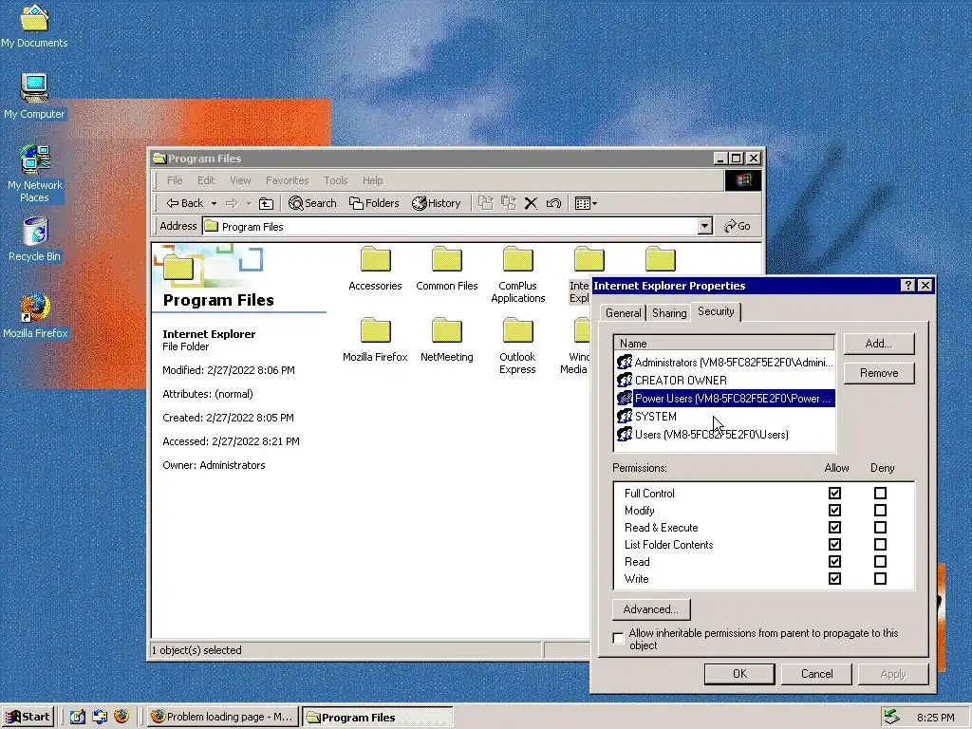Click the question mark help button in Properties
This screenshot has height=729, width=972.
coord(908,285)
